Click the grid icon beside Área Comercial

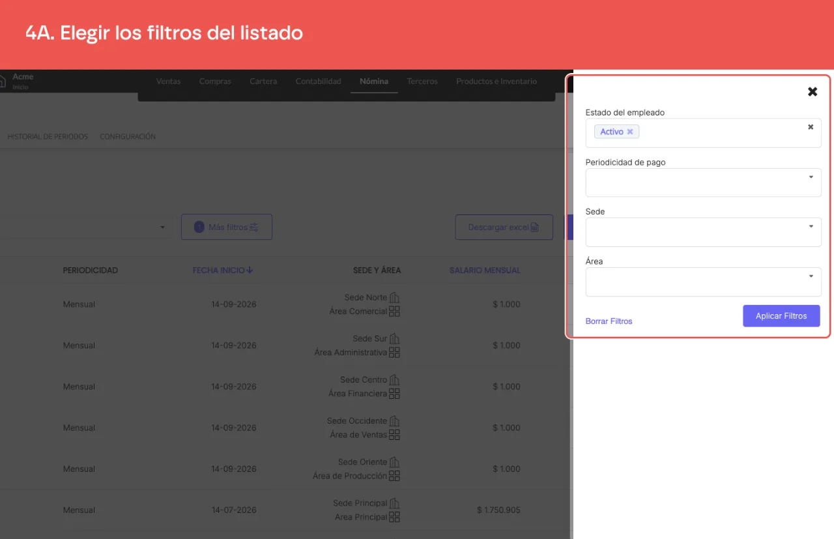(394, 312)
